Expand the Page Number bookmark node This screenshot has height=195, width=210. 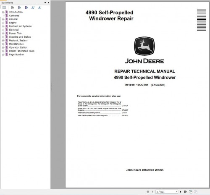tap(3, 55)
